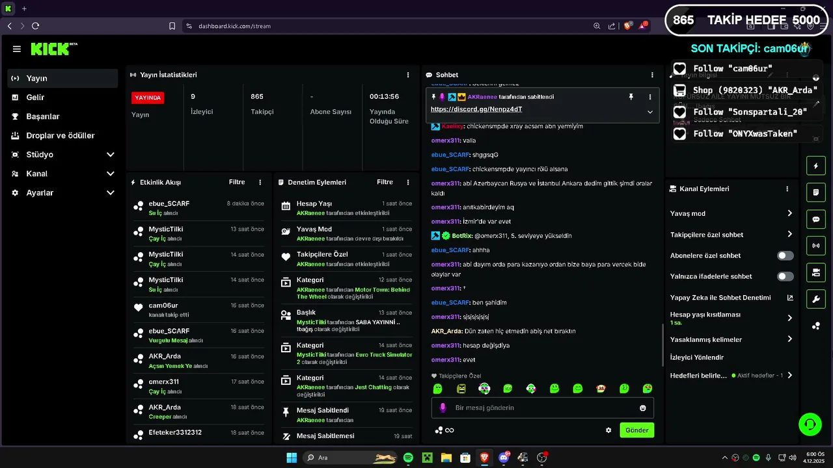Screen dimensions: 833x468
Task: Open chat settings gear icon
Action: tap(608, 430)
